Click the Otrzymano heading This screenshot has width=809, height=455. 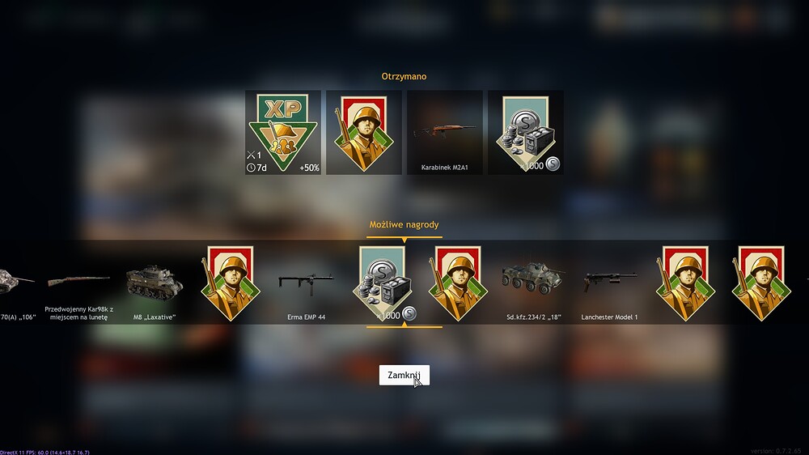pos(404,76)
